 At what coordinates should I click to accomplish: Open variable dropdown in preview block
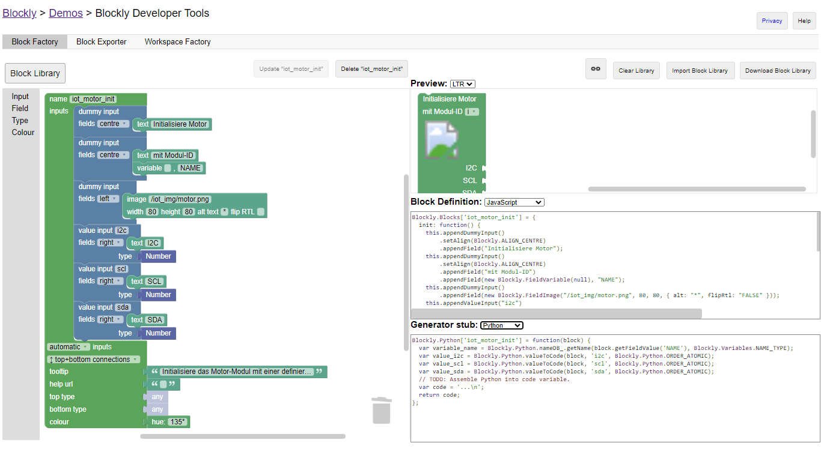(472, 112)
